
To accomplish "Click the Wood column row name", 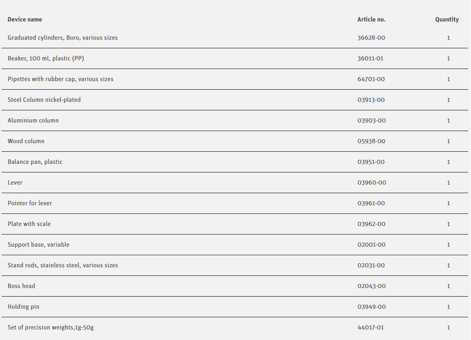I will pos(26,141).
